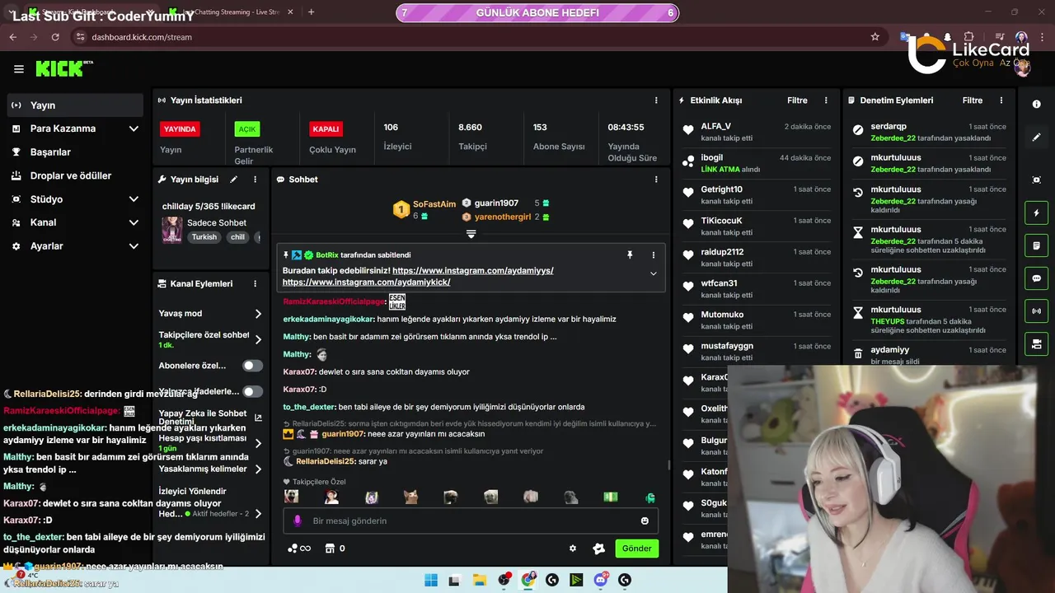Select Yayın in left sidebar
Image resolution: width=1055 pixels, height=593 pixels.
tap(76, 105)
